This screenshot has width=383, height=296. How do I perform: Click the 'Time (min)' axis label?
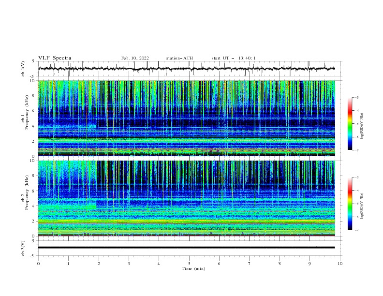(x=193, y=268)
